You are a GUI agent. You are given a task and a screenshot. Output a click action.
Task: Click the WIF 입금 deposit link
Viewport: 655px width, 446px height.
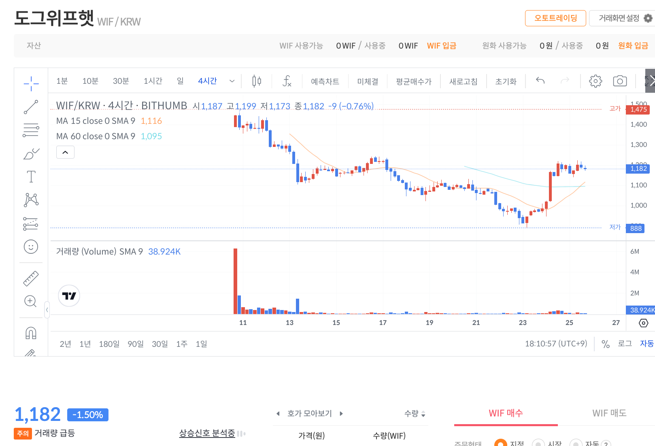coord(442,46)
